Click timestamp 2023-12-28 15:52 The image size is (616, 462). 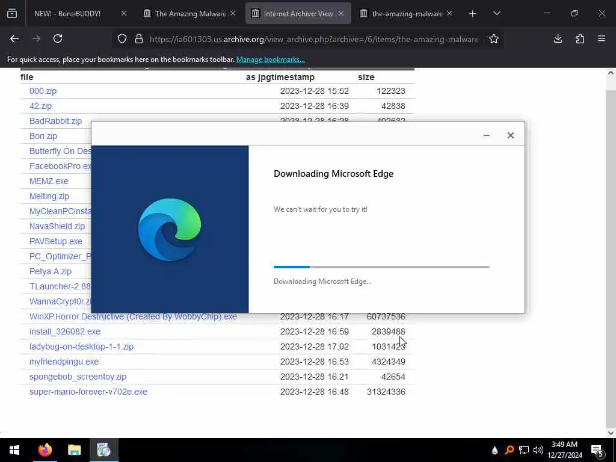point(314,91)
